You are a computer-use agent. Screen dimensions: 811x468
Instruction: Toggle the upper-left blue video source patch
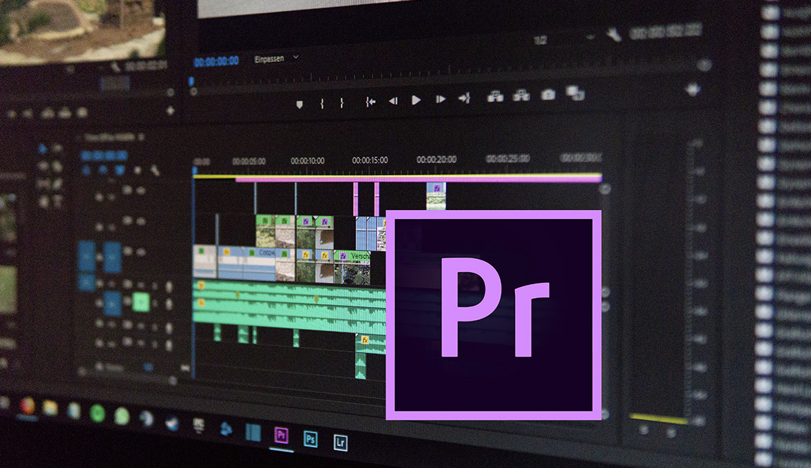click(86, 256)
